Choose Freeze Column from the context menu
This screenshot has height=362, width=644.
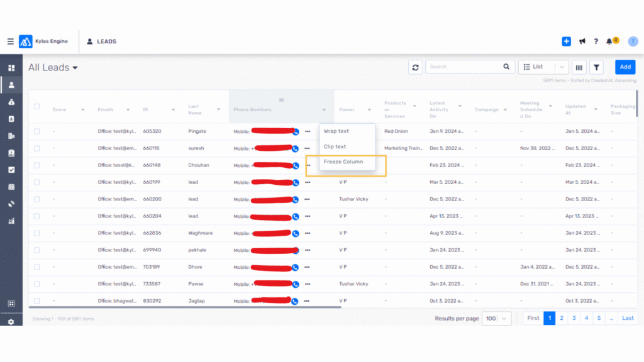343,162
